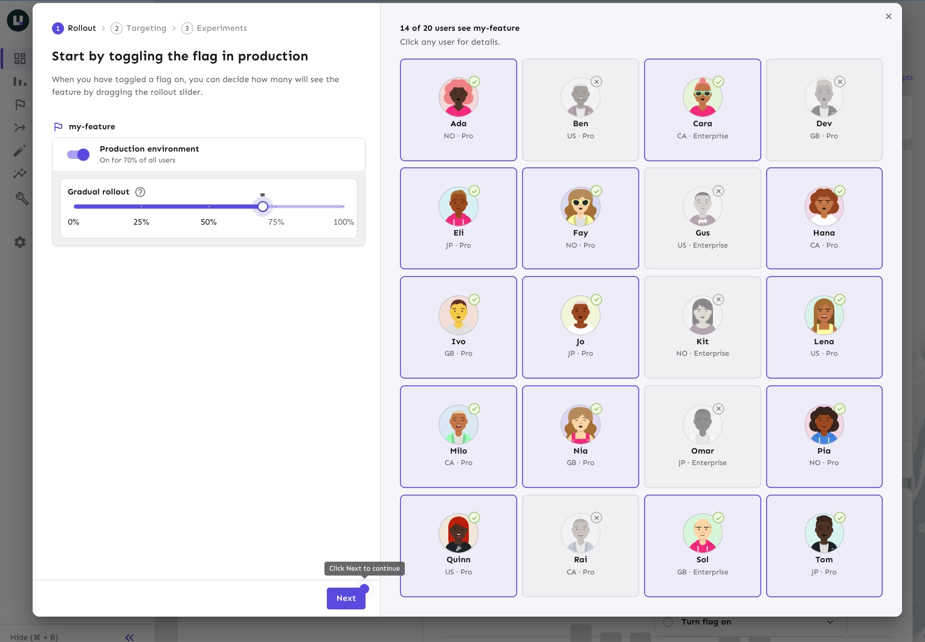
Task: Click the Gradual rollout help question icon
Action: (140, 192)
